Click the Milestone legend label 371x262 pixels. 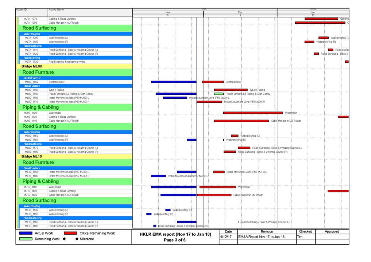coord(87,239)
